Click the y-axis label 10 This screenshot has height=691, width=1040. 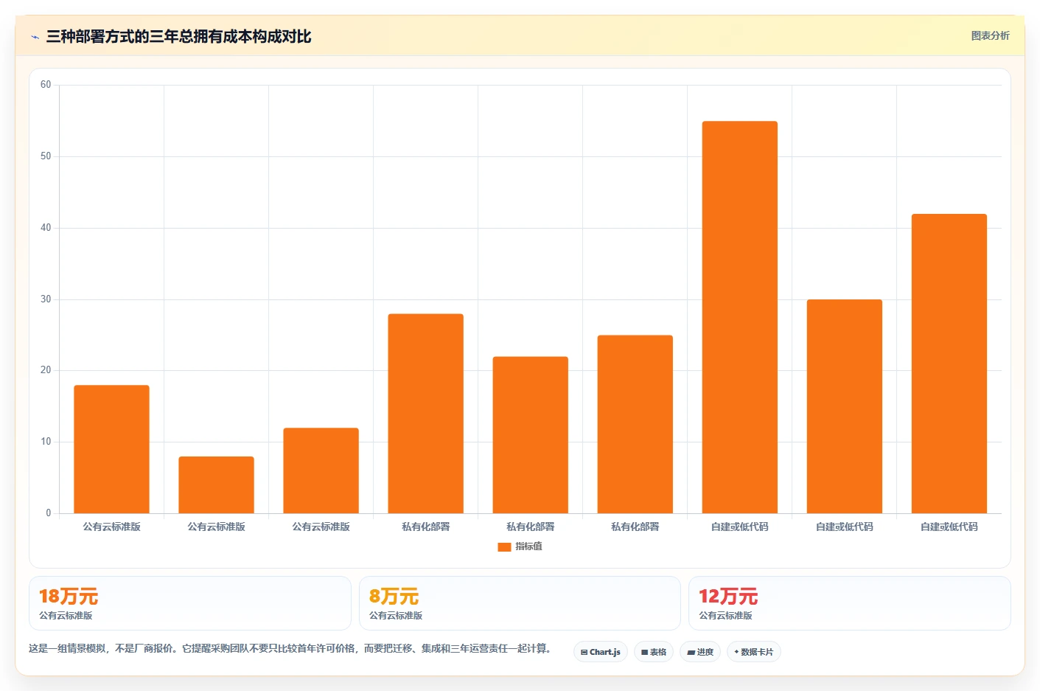46,442
